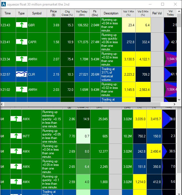
Task: Click the Rel Vol column header
Action: (x=157, y=13)
